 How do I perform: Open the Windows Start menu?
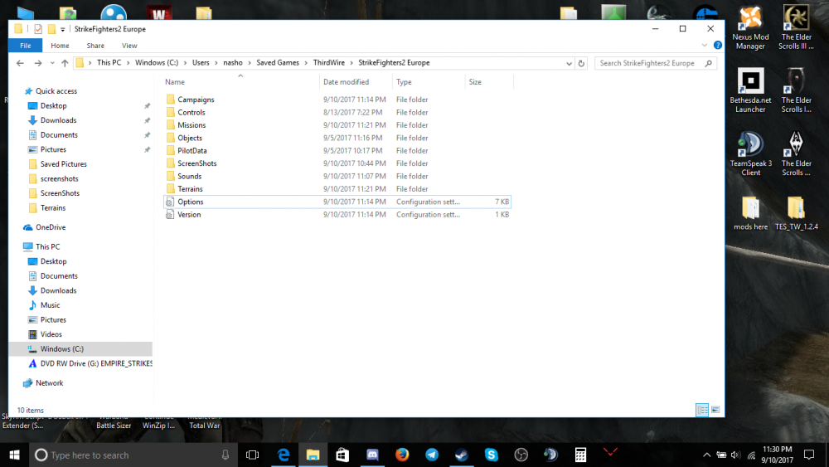(x=14, y=455)
